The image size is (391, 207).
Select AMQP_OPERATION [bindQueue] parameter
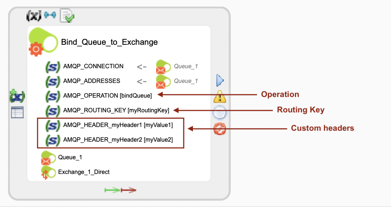point(107,95)
